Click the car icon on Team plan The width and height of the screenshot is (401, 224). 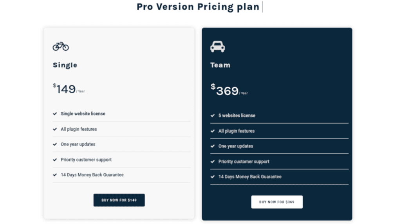(x=217, y=46)
